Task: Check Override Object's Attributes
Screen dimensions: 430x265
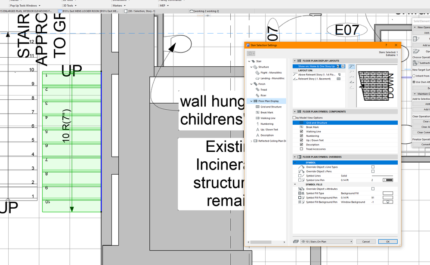Action: pyautogui.click(x=373, y=189)
